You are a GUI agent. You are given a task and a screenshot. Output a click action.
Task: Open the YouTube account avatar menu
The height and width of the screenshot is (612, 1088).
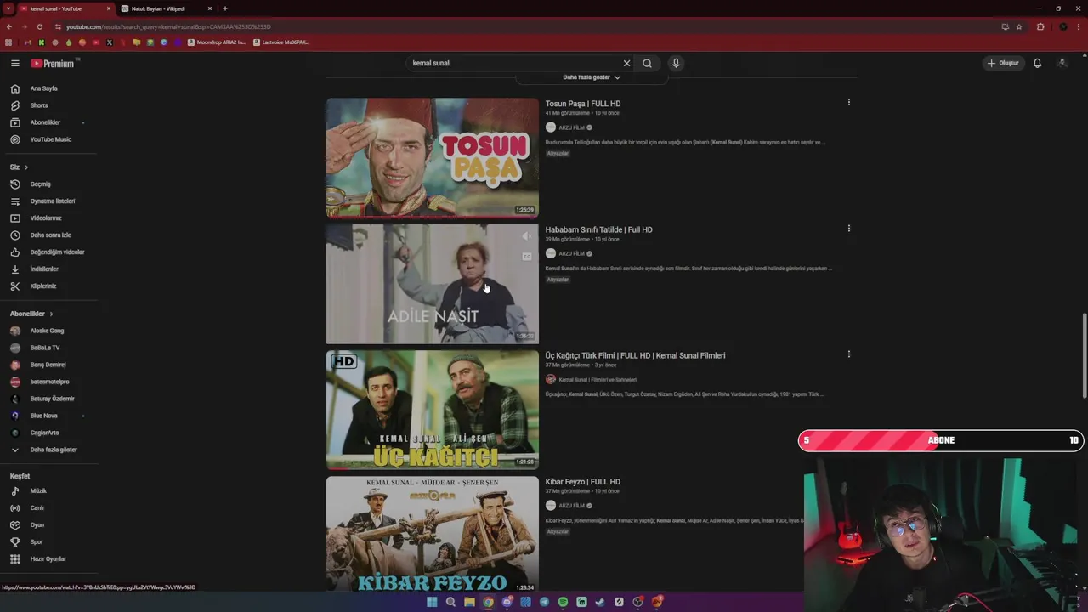point(1062,63)
